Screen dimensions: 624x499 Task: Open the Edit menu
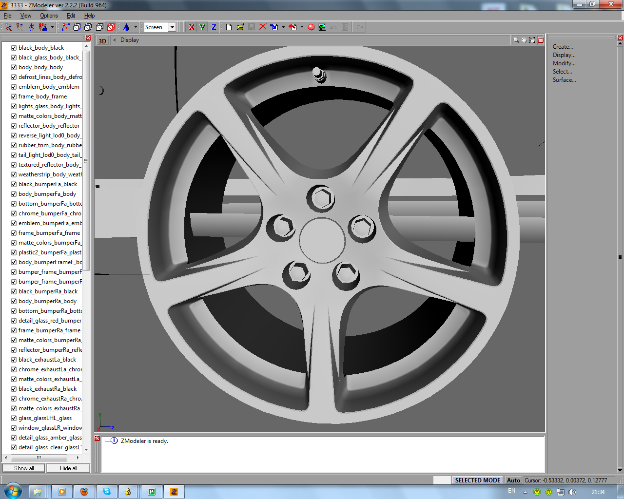pyautogui.click(x=71, y=16)
